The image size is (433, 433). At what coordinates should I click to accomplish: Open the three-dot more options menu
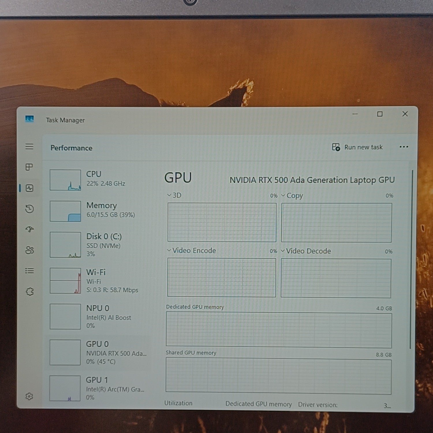pyautogui.click(x=404, y=147)
